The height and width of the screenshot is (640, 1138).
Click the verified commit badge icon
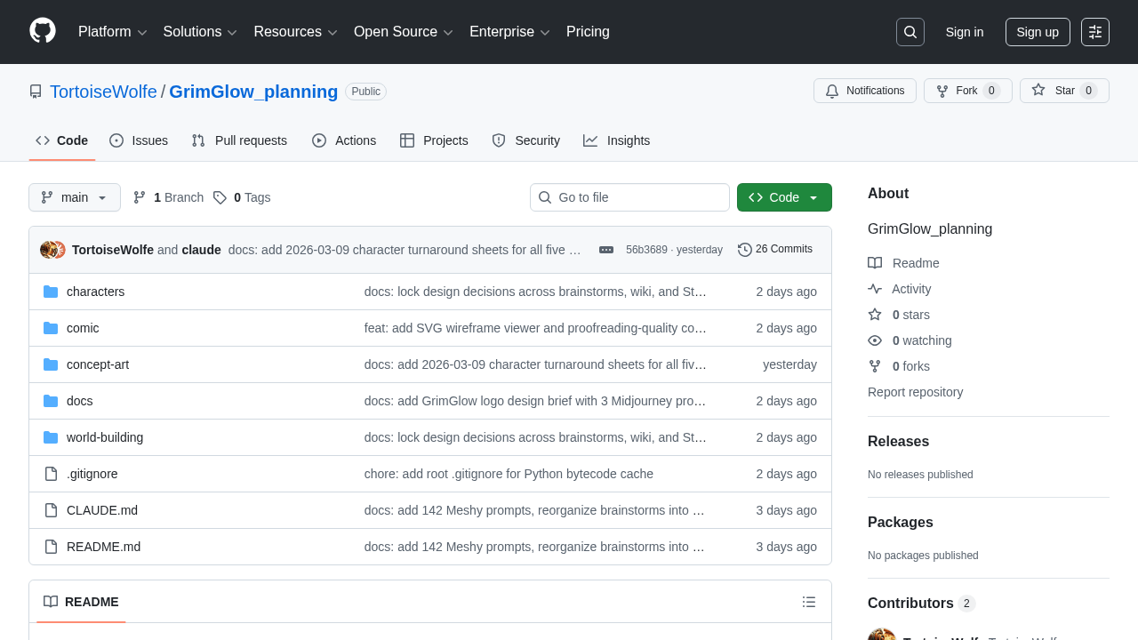(605, 251)
